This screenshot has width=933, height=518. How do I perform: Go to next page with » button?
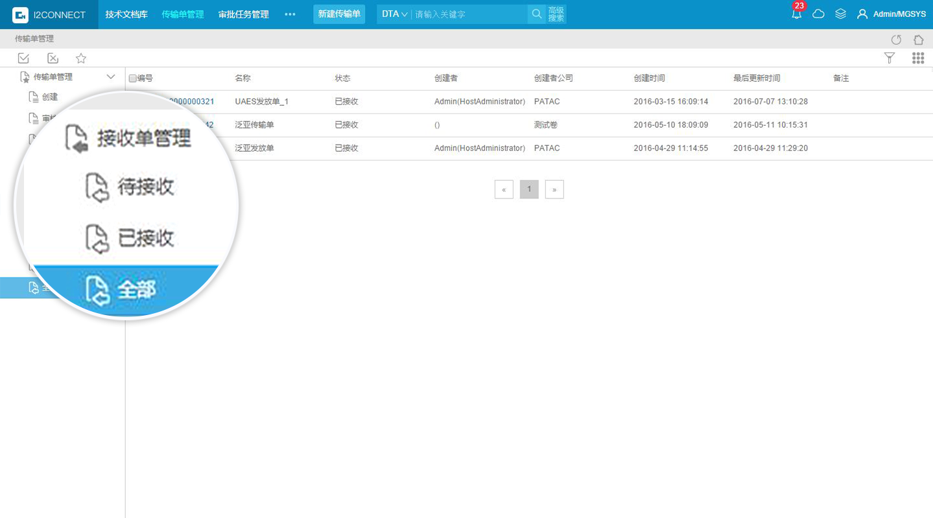click(x=554, y=189)
